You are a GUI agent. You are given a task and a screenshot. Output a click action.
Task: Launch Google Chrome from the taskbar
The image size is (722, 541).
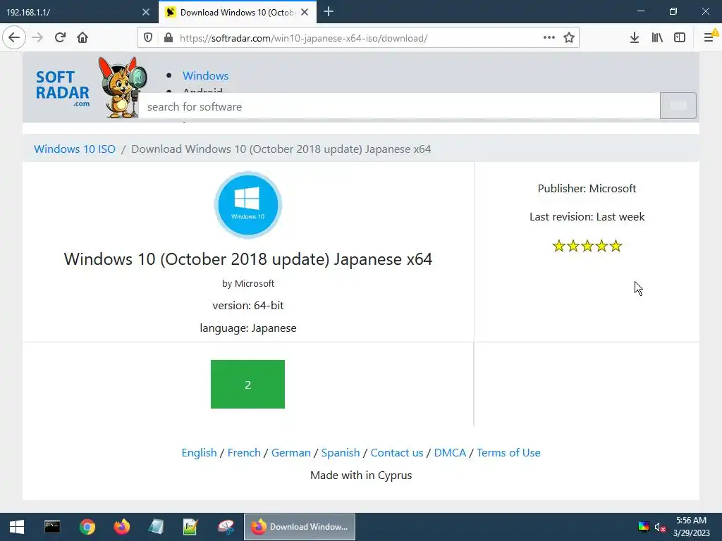87,527
